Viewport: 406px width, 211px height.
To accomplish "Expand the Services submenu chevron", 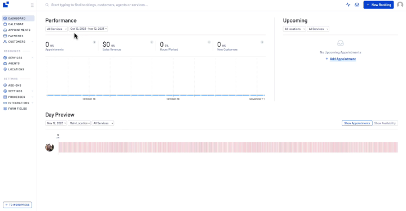I will pyautogui.click(x=32, y=57).
